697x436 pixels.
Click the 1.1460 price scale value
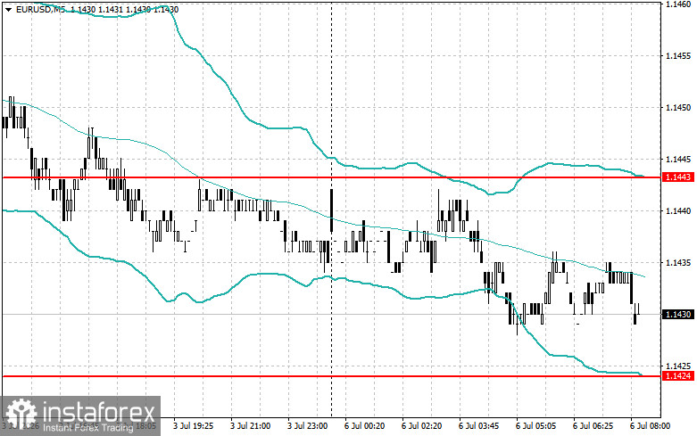(x=678, y=4)
